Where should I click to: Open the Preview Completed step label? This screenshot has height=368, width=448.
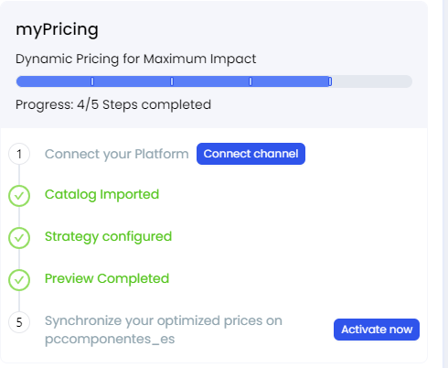(107, 278)
